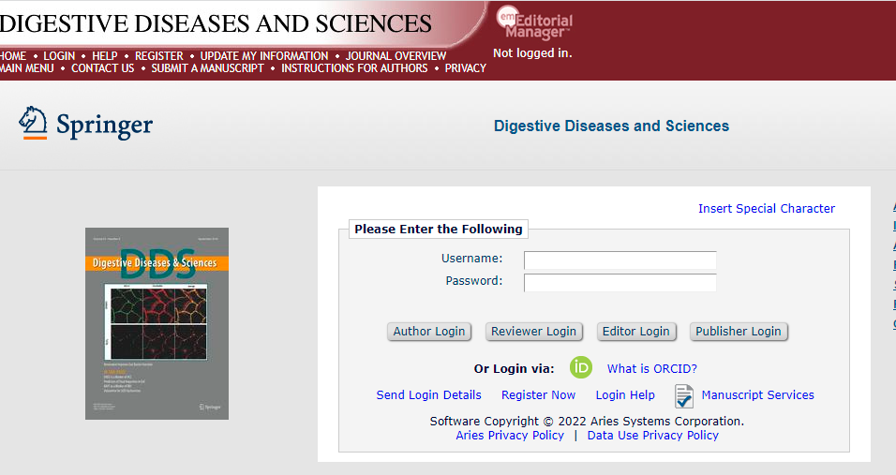
Task: Select Update My Information in menu
Action: click(264, 56)
